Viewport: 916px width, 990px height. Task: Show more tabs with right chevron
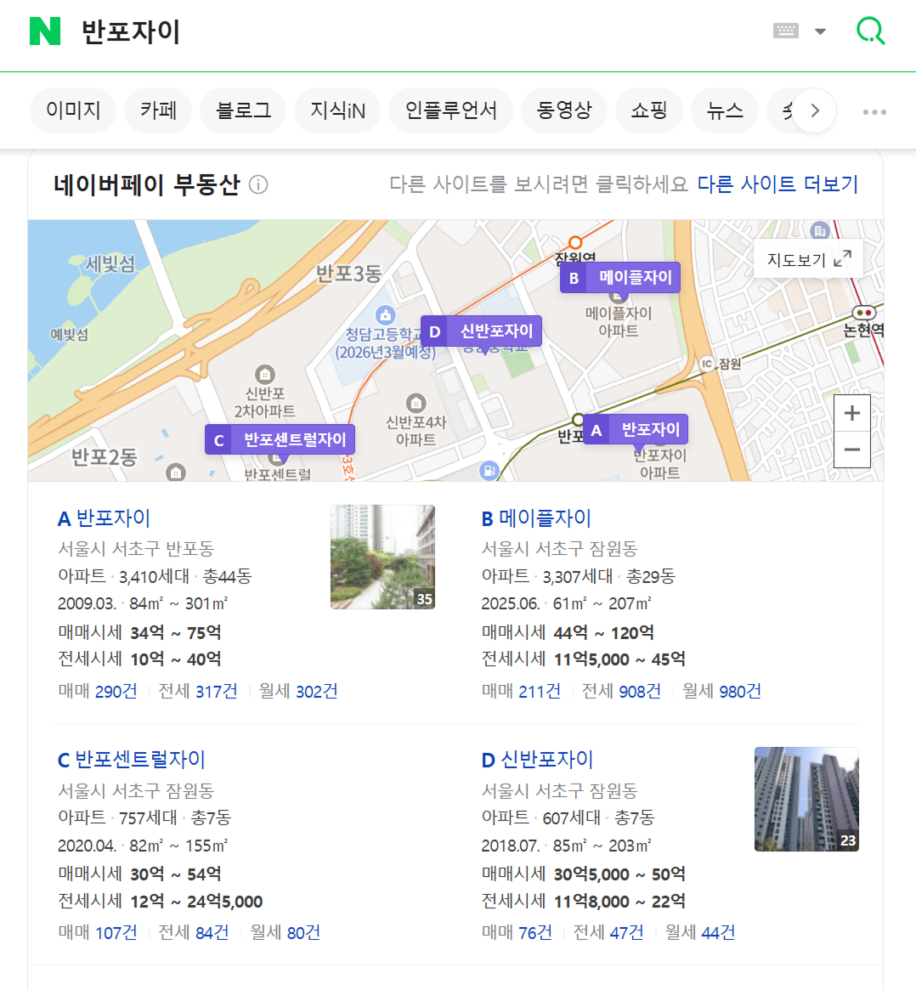tap(814, 110)
